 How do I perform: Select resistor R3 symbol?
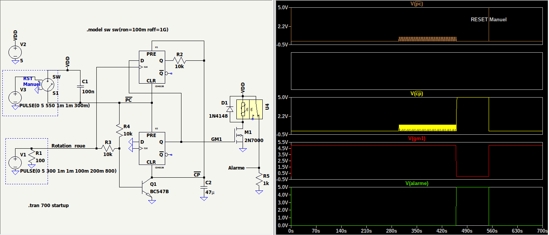[108, 148]
